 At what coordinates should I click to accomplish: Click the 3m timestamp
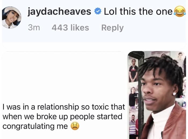34,28
